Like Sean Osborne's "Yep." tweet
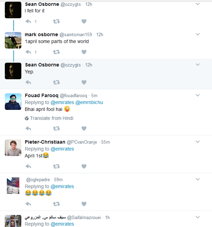Screen dimensions: 212x227 [84, 82]
